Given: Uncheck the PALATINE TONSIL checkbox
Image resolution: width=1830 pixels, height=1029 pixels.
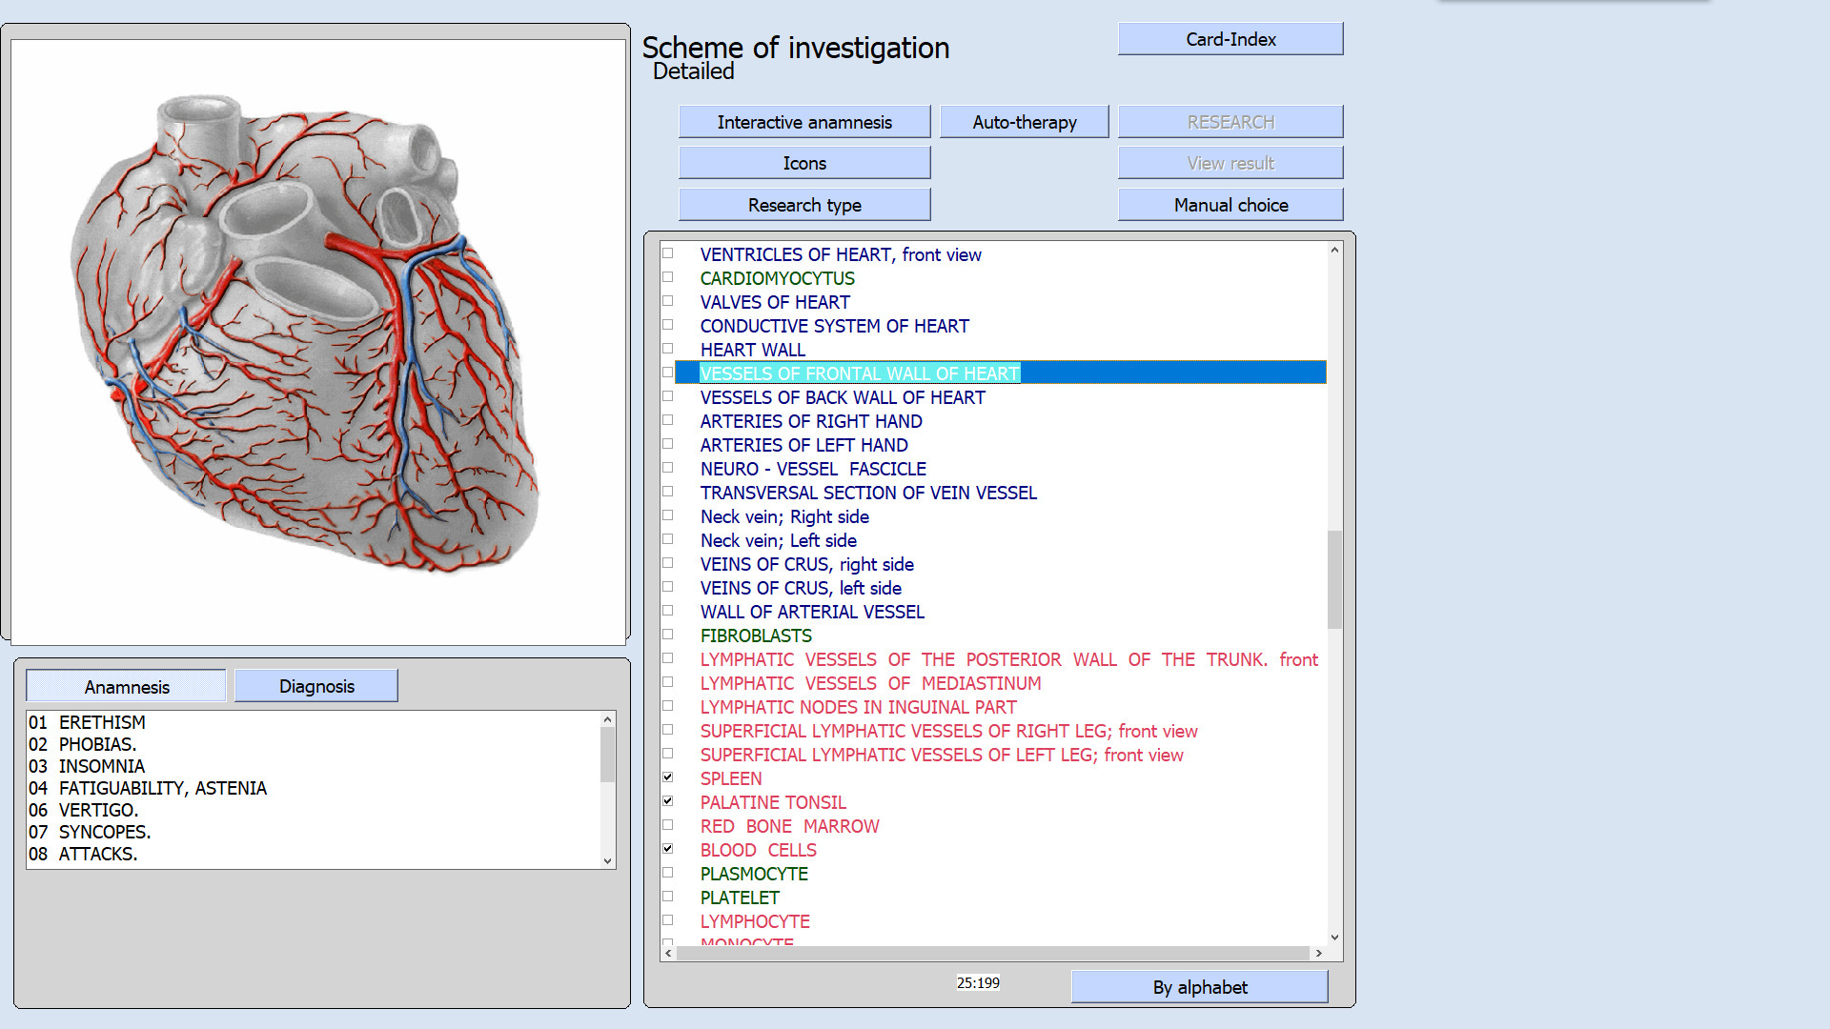Looking at the screenshot, I should tap(668, 801).
